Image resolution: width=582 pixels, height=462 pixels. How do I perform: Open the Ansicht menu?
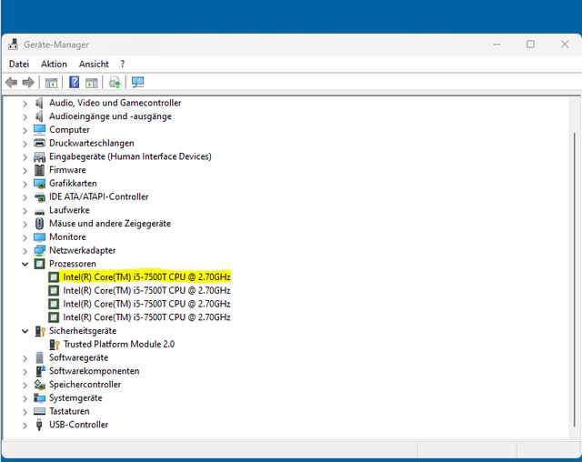click(x=94, y=64)
